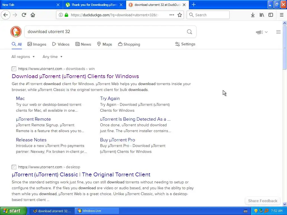Open Download µTorrent Clients for Windows result
Image resolution: width=287 pixels, height=215 pixels.
pyautogui.click(x=75, y=76)
